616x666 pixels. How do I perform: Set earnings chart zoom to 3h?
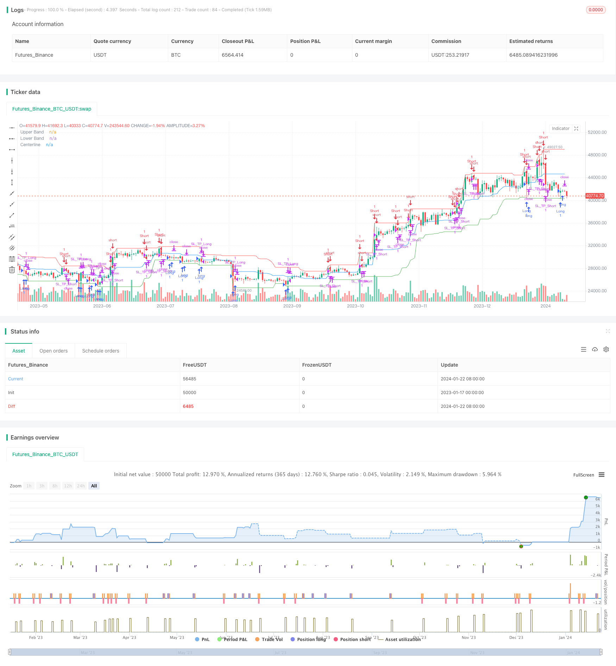[x=42, y=486]
